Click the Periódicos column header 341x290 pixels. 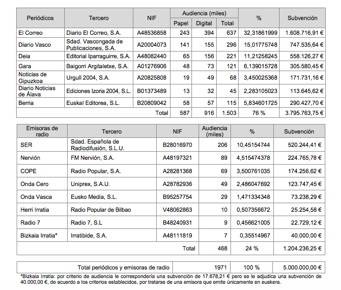40,18
